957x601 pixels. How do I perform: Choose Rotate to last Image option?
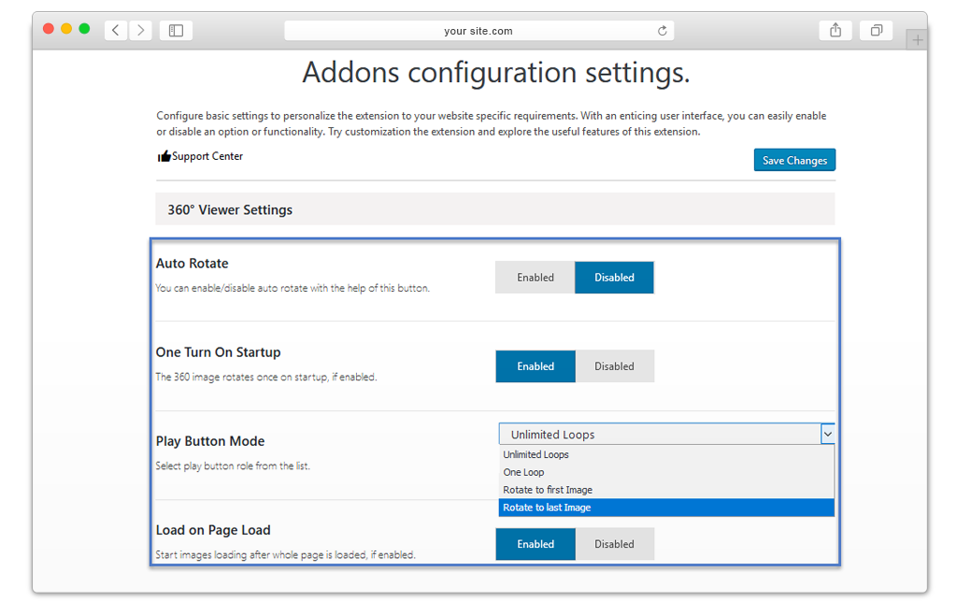tap(666, 508)
